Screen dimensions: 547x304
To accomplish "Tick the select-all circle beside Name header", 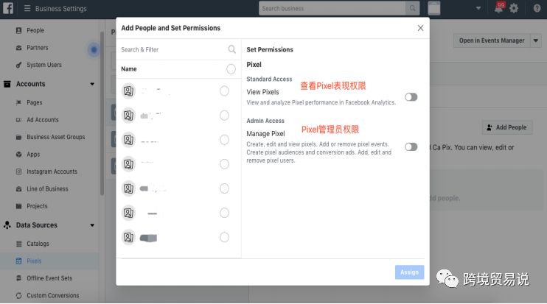I will pos(231,68).
